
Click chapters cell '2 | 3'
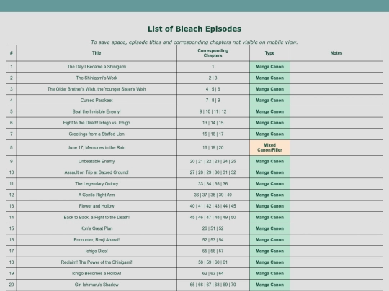(213, 78)
